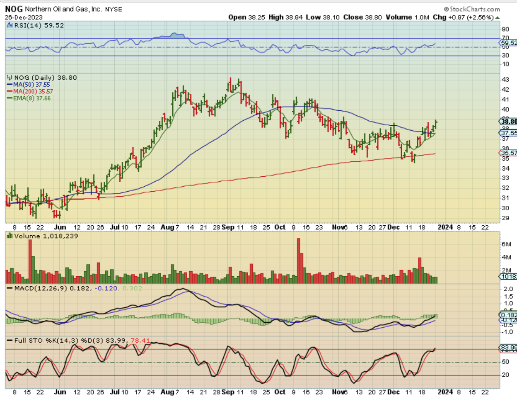Image resolution: width=517 pixels, height=397 pixels.
Task: Click the Aug label under the price panel
Action: tap(167, 227)
